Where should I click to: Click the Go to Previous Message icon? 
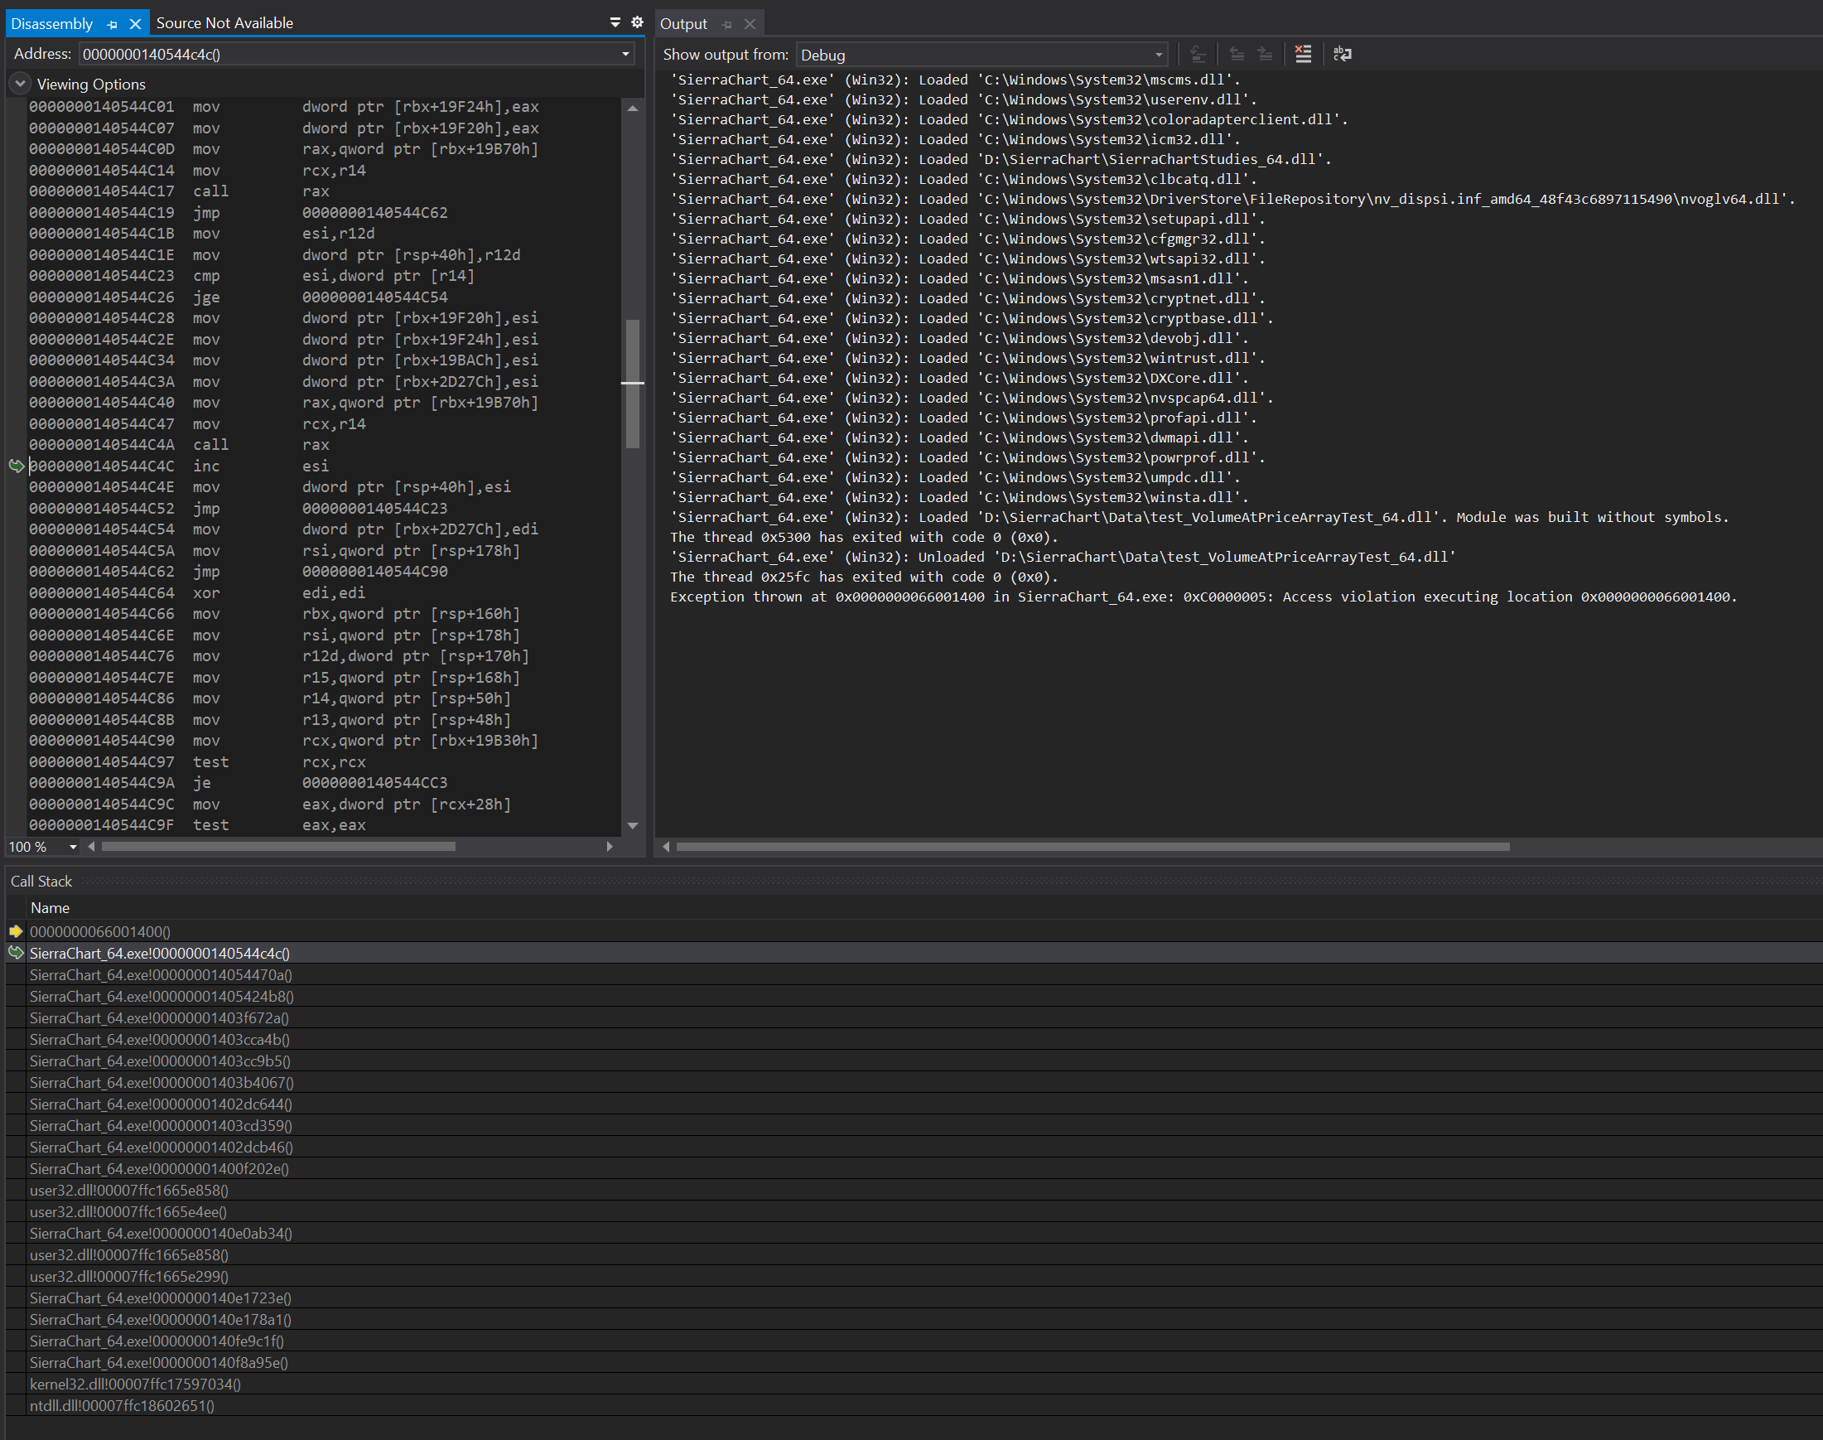point(1237,54)
